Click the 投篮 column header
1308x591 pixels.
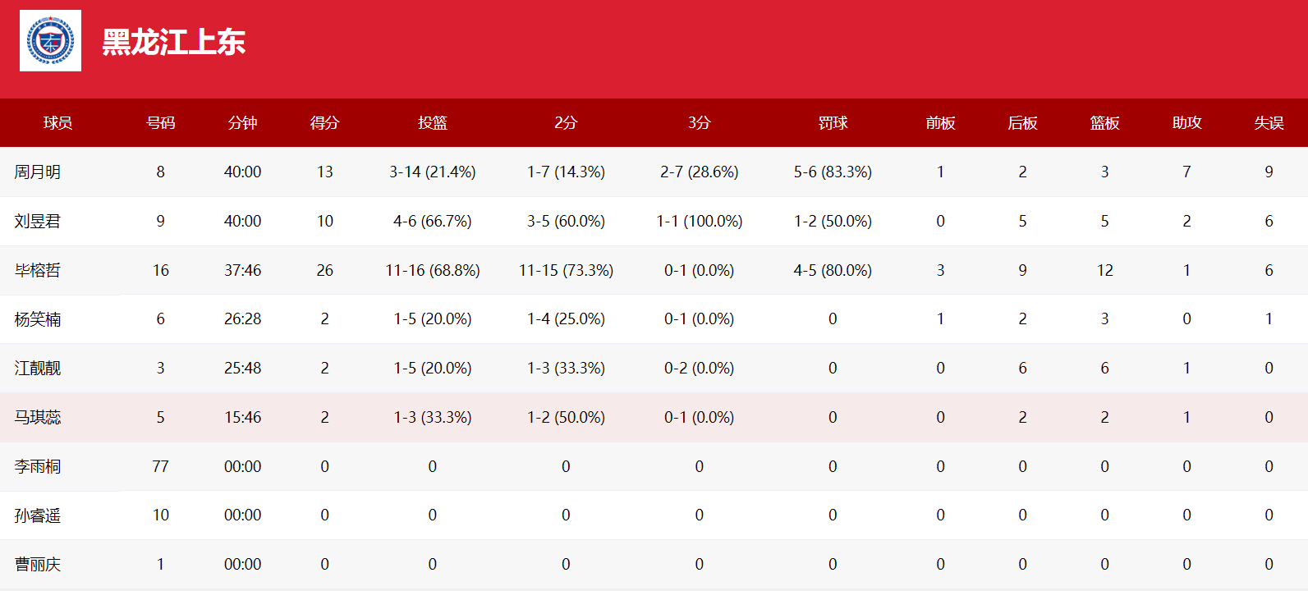(x=432, y=123)
